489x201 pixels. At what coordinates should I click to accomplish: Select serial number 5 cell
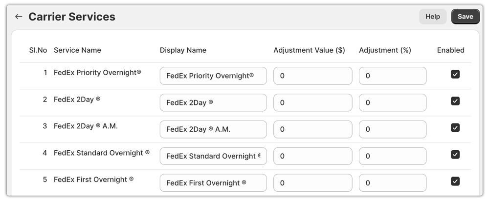pyautogui.click(x=45, y=180)
